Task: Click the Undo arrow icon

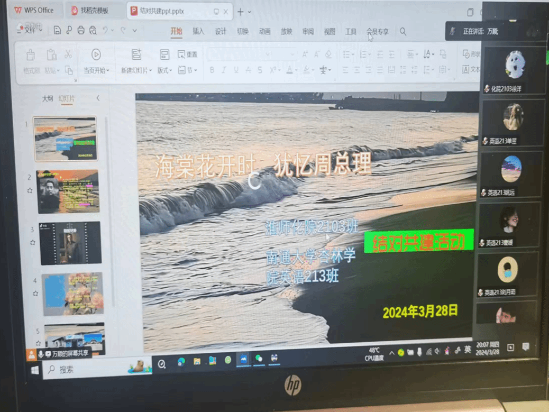Action: pyautogui.click(x=106, y=31)
